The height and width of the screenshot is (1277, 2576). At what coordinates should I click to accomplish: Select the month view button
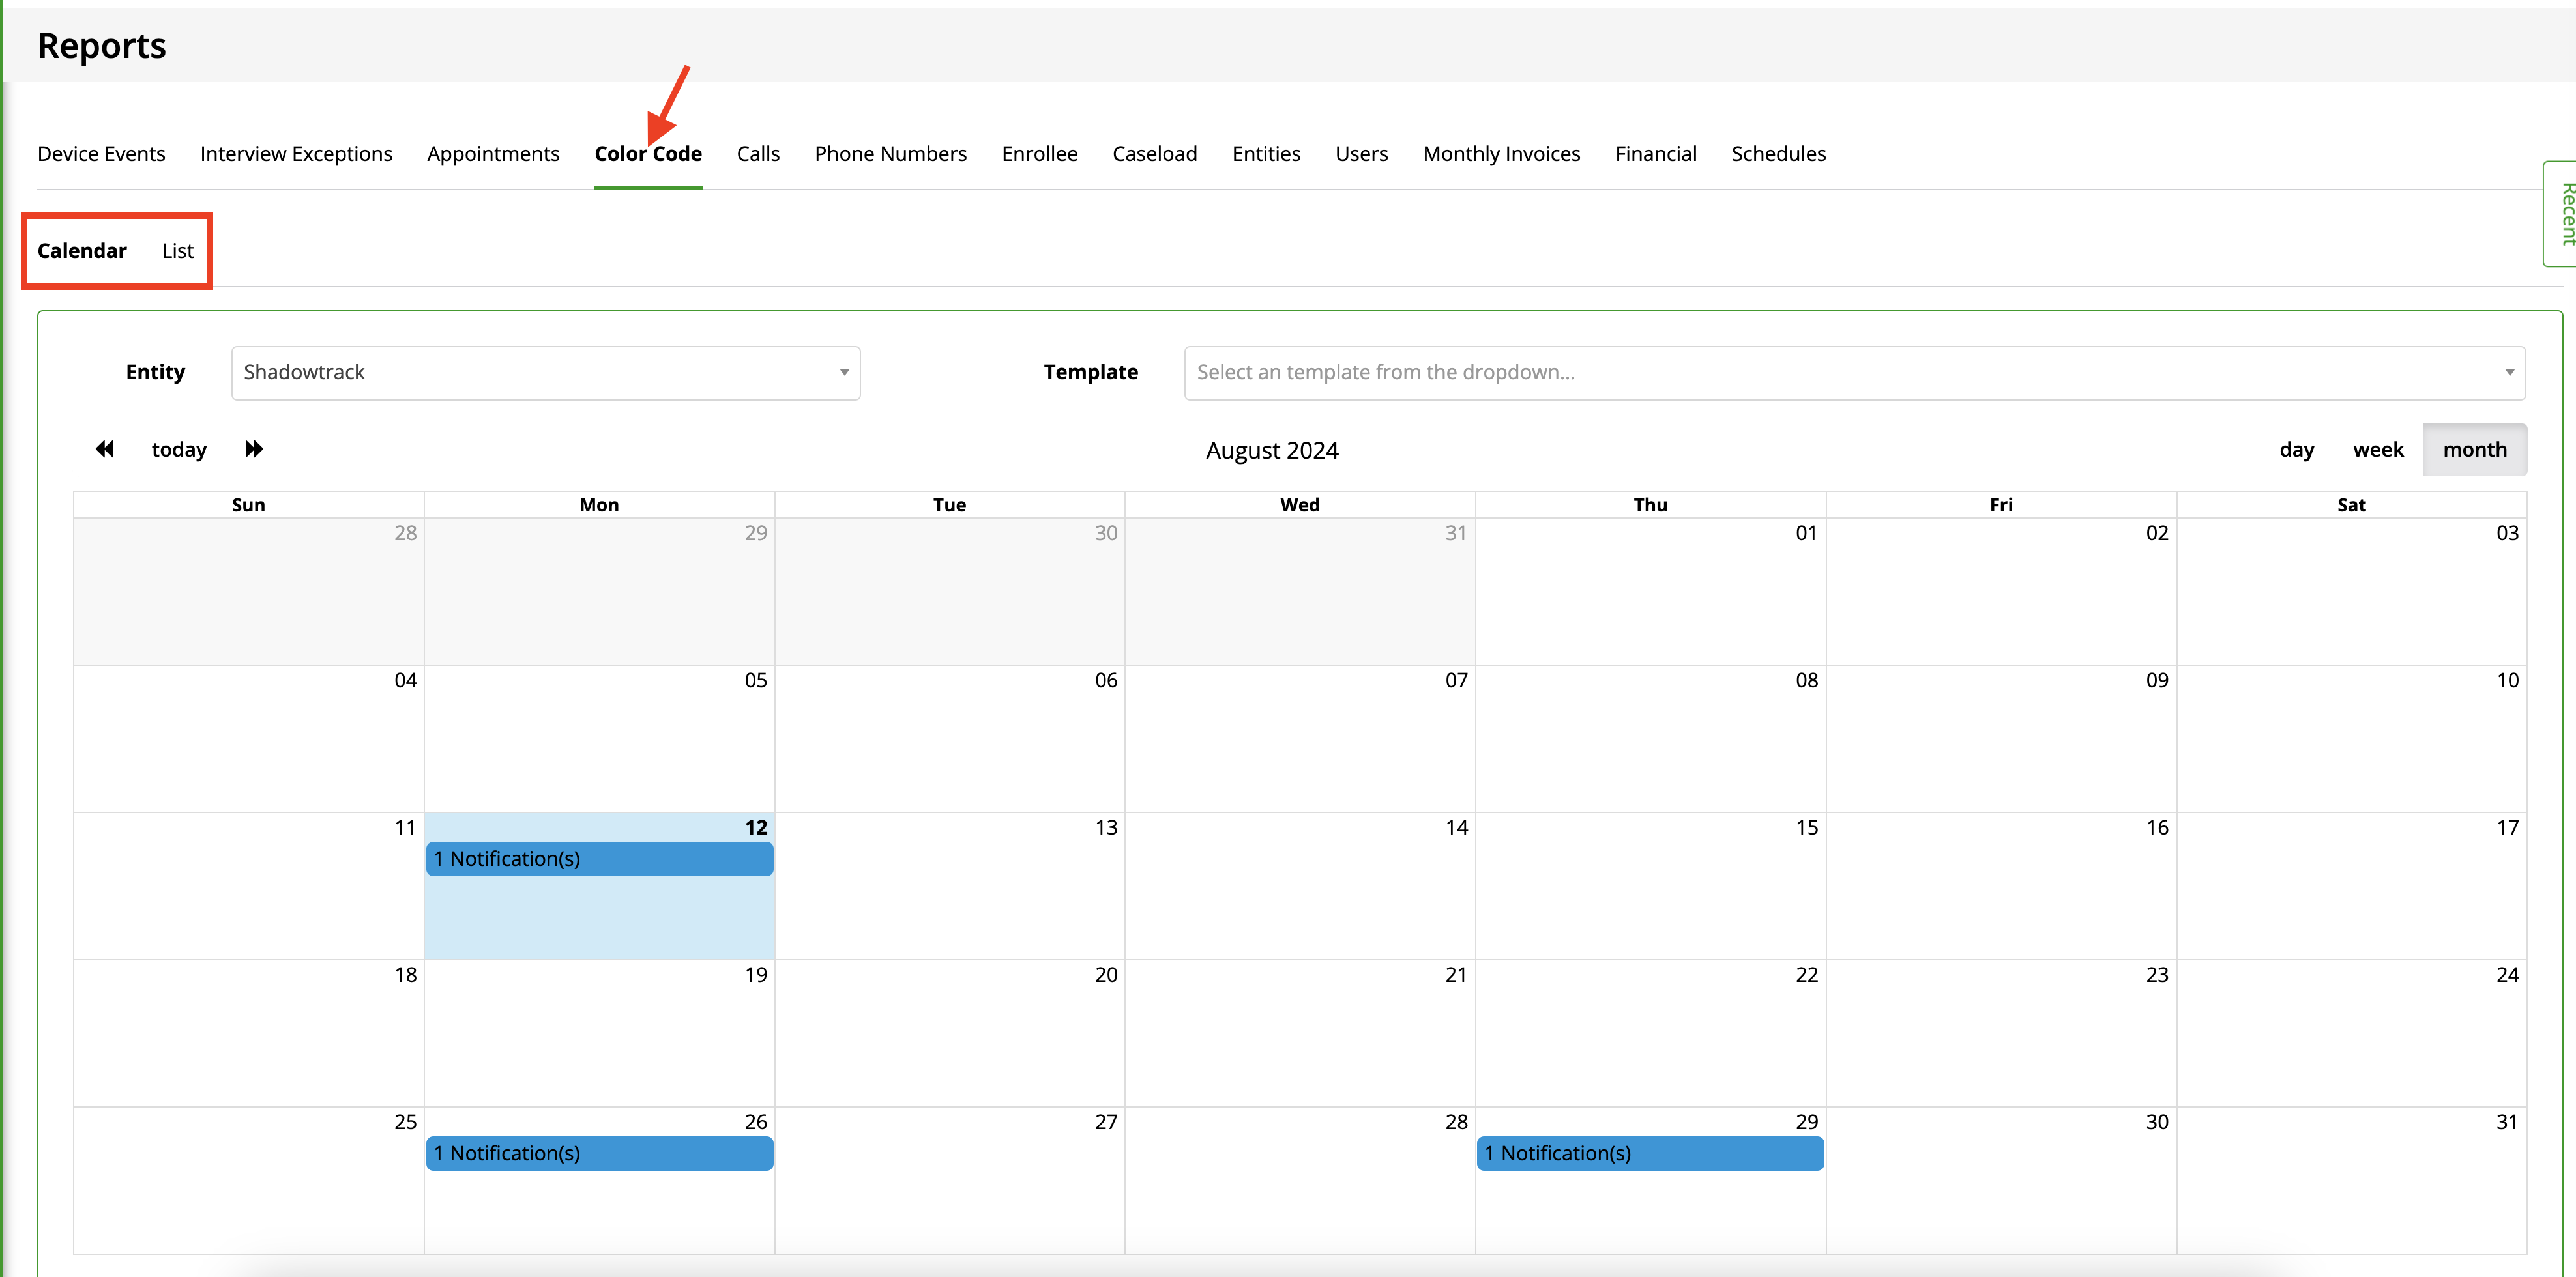[2474, 450]
